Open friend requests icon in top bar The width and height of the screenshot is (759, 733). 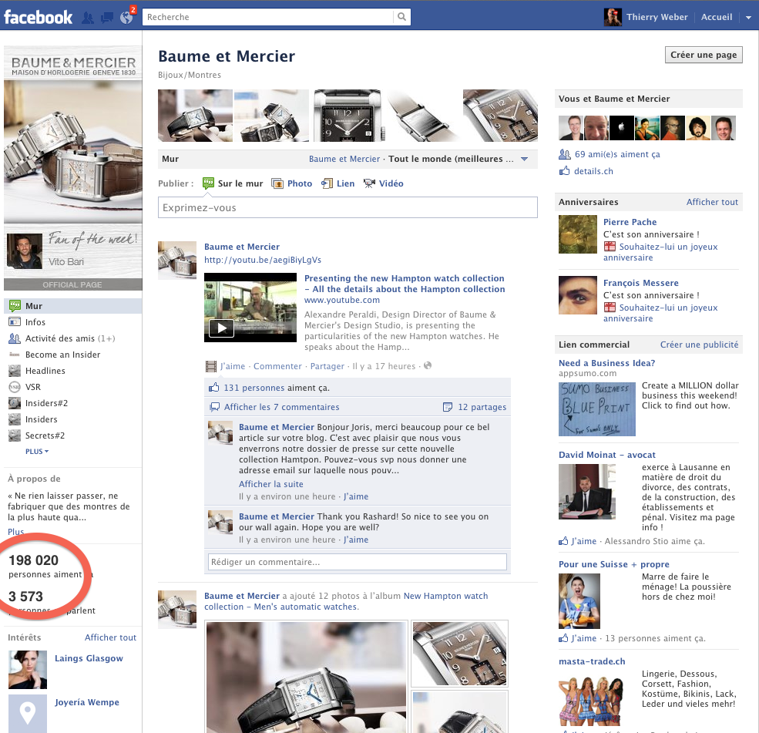pos(88,18)
